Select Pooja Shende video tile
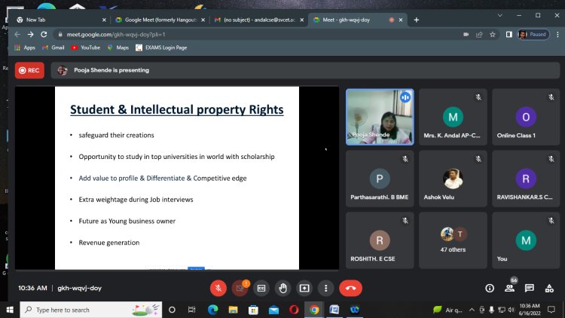The height and width of the screenshot is (318, 565). click(380, 117)
